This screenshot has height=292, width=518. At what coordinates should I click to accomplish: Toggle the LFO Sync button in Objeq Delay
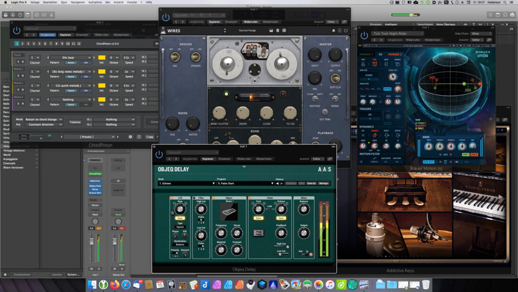point(180,218)
